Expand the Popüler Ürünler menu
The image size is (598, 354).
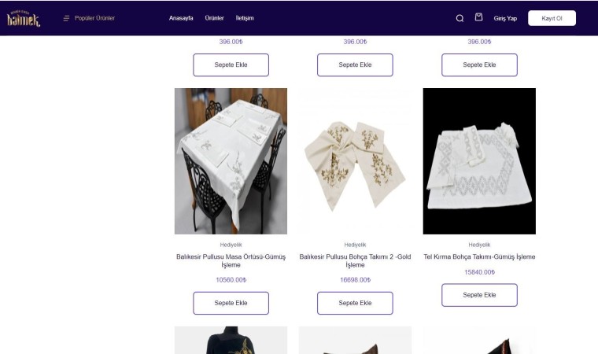[94, 18]
